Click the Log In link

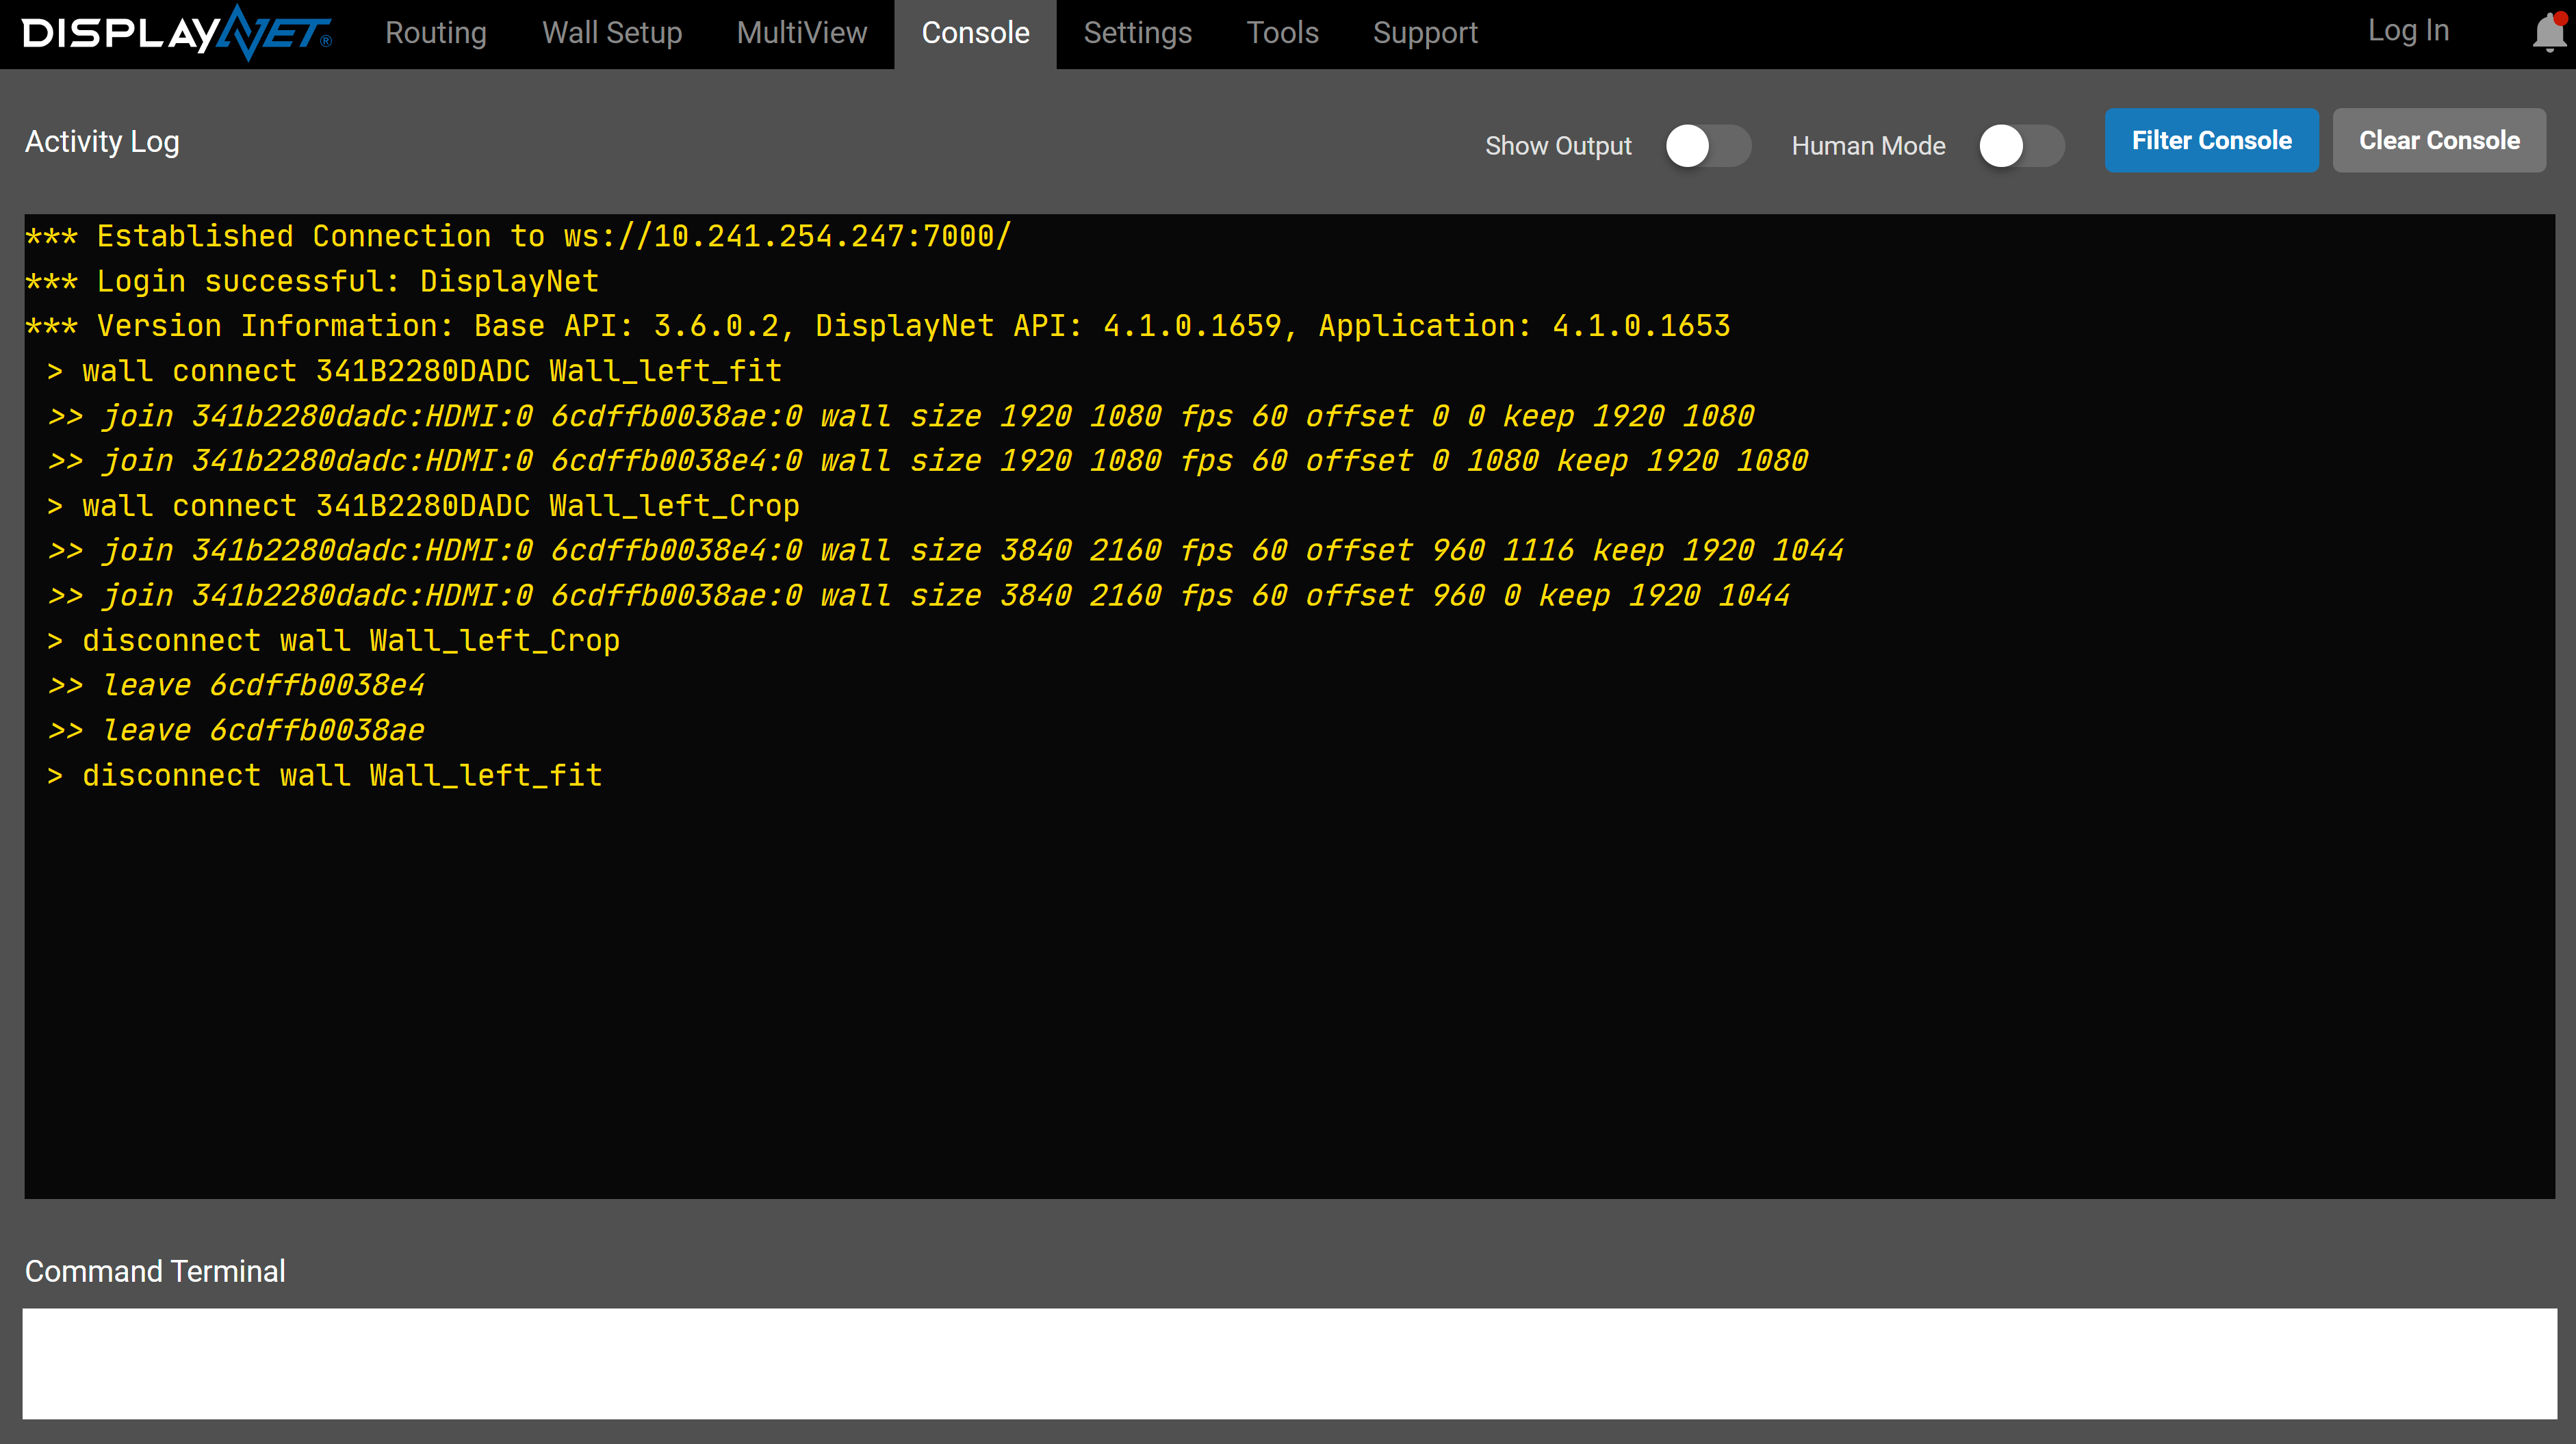[x=2408, y=31]
